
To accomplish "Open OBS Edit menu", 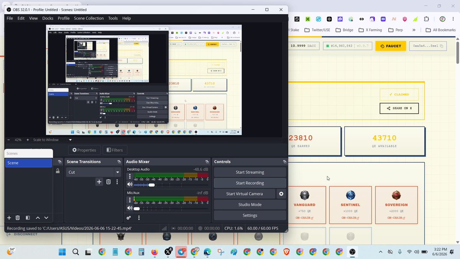I will coord(21,18).
